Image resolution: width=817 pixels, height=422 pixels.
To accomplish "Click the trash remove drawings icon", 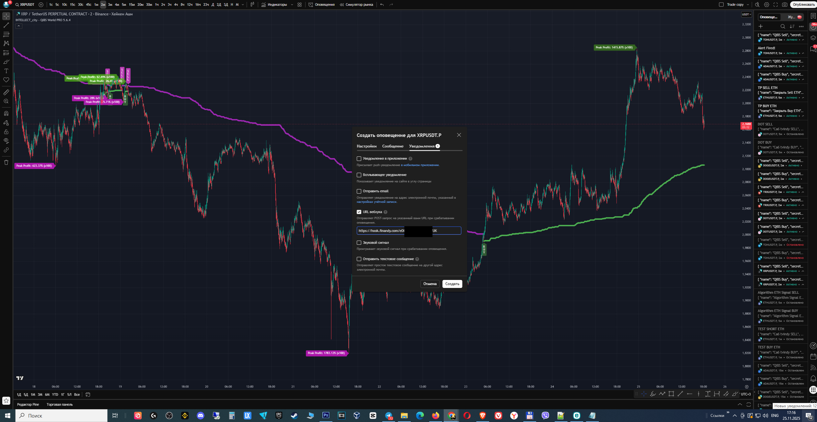I will pos(6,162).
